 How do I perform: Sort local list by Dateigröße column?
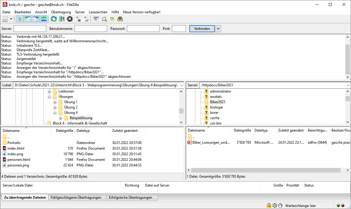point(65,131)
